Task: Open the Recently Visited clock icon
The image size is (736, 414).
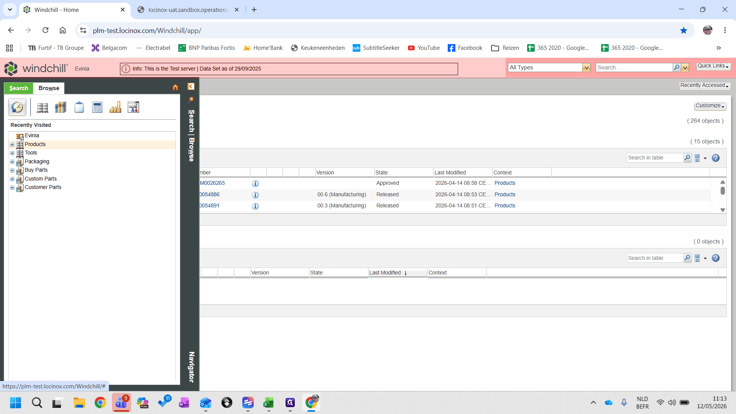Action: (x=17, y=107)
